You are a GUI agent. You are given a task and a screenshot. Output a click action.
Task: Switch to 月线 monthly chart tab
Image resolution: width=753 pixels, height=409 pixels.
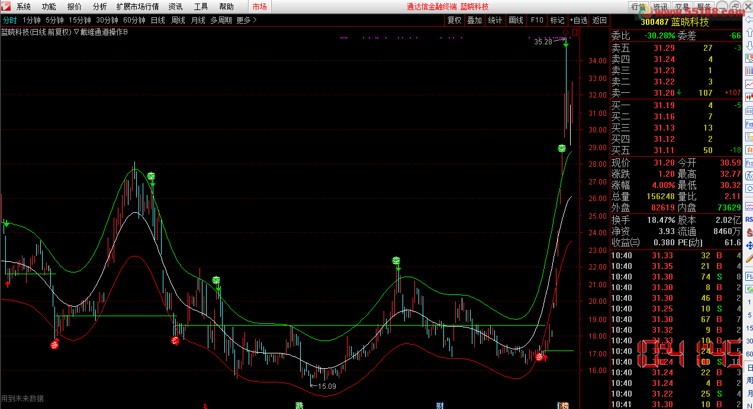(x=198, y=20)
